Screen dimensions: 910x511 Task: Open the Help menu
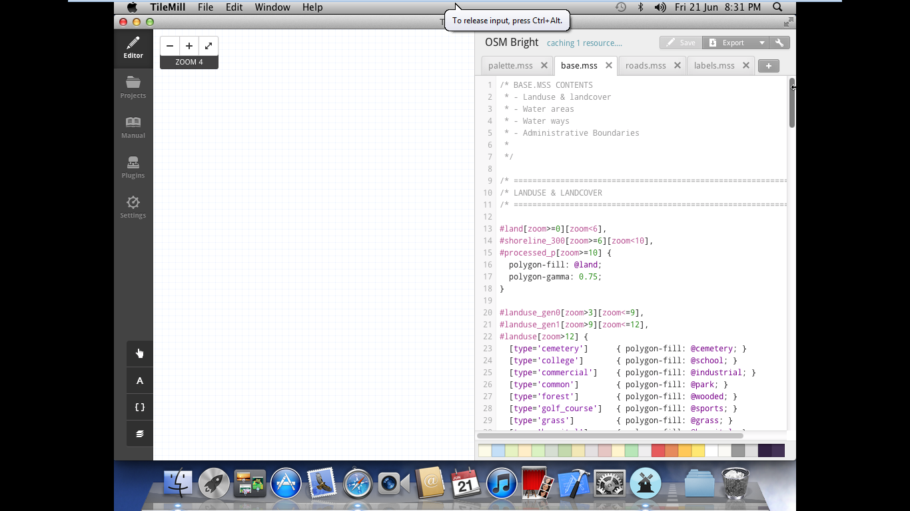coord(312,7)
